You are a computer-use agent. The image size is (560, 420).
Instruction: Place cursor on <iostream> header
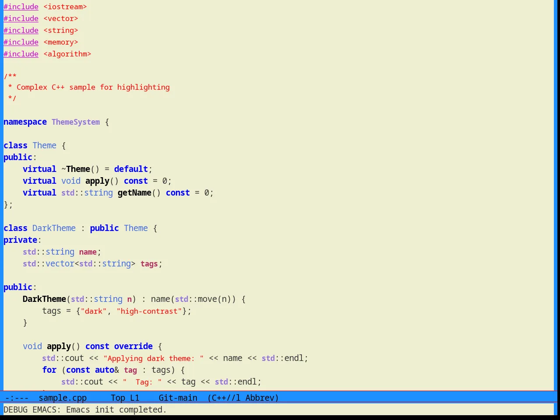click(x=65, y=7)
